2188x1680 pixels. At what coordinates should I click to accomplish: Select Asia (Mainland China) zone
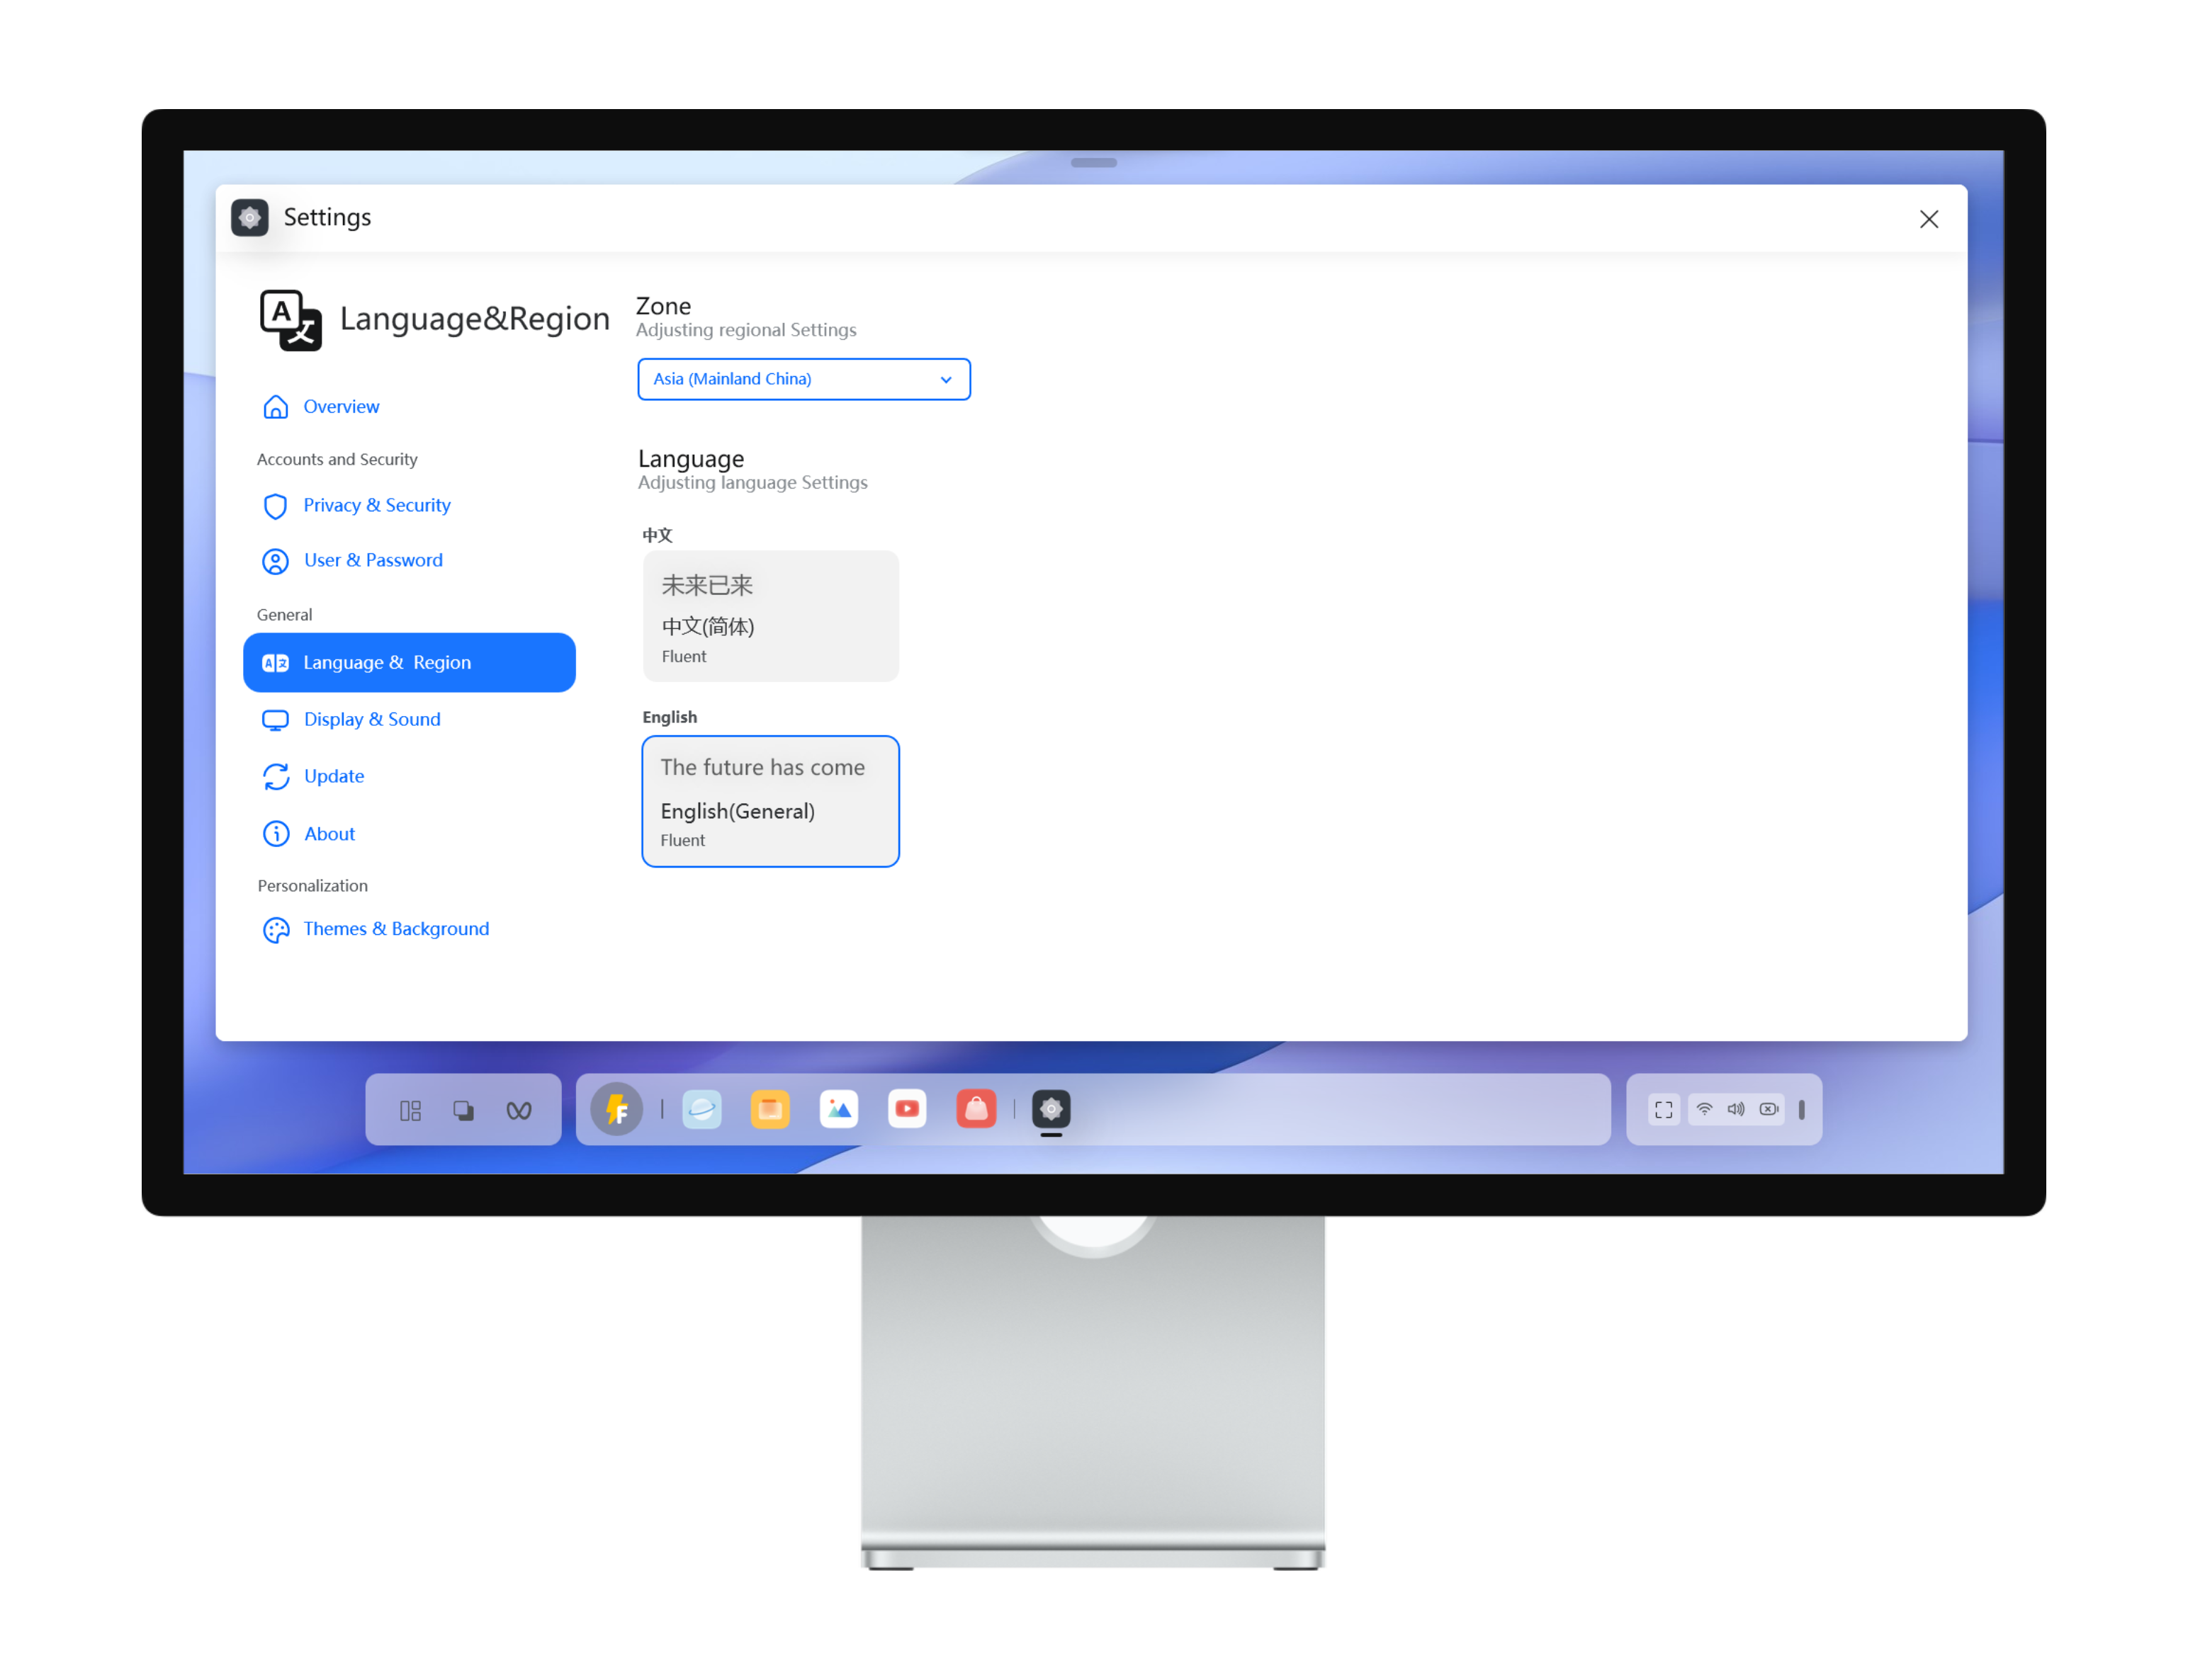tap(803, 378)
